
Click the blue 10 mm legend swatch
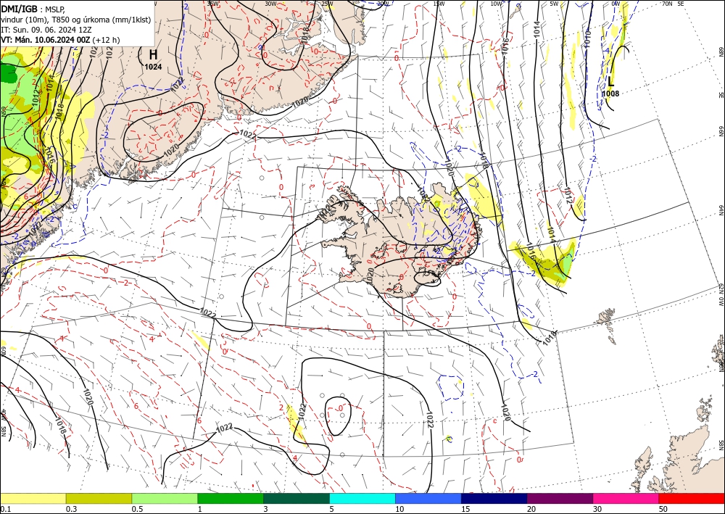(x=428, y=498)
